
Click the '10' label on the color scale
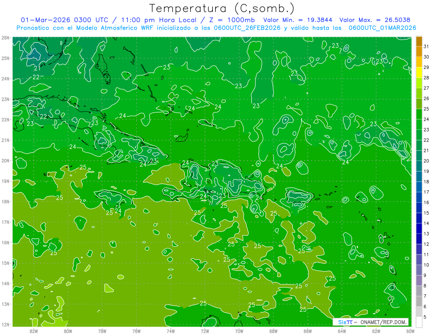426,265
